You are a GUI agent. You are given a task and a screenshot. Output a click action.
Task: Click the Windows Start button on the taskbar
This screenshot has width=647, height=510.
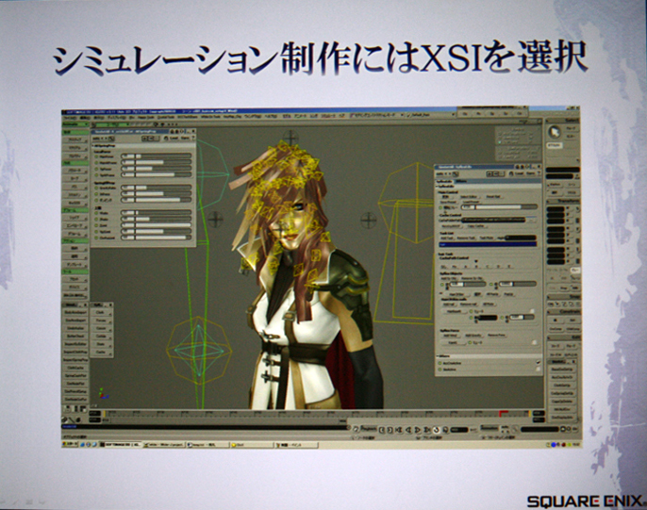(x=70, y=445)
